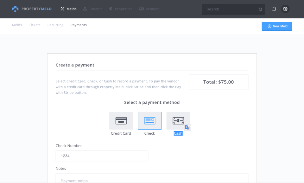Image resolution: width=304 pixels, height=183 pixels.
Task: Click the PropertyMeld logo icon
Action: 16,9
